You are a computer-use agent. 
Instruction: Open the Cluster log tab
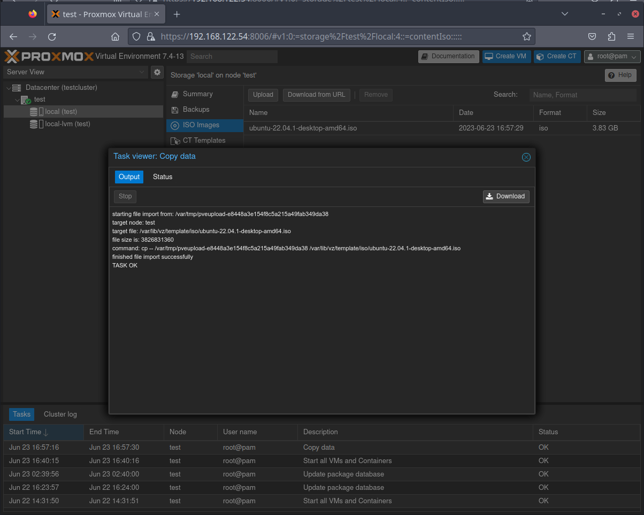[60, 414]
